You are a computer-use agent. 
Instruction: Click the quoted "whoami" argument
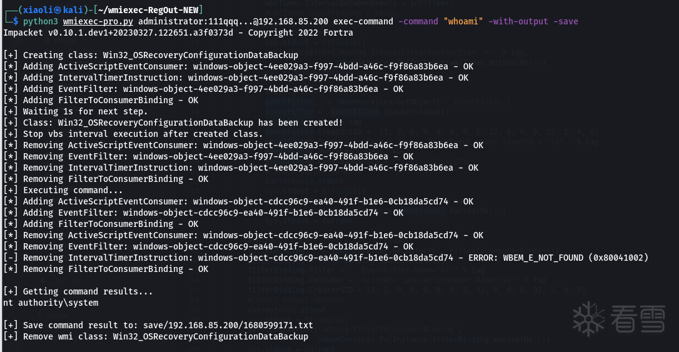pos(463,21)
